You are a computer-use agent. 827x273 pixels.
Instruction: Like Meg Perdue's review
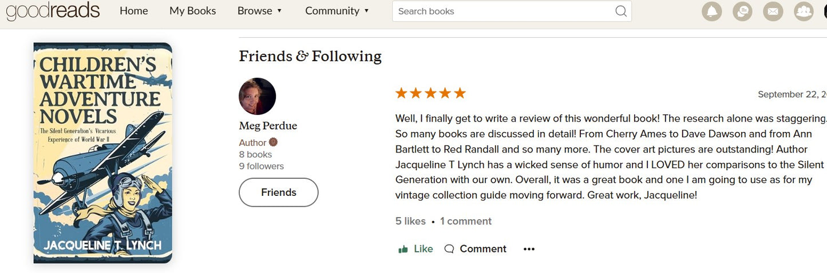click(x=416, y=249)
